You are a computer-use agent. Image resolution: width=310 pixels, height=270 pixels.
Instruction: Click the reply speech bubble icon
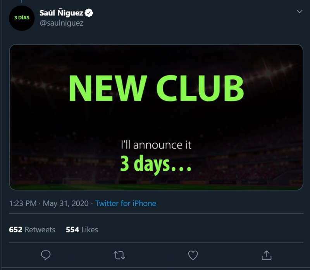[46, 255]
